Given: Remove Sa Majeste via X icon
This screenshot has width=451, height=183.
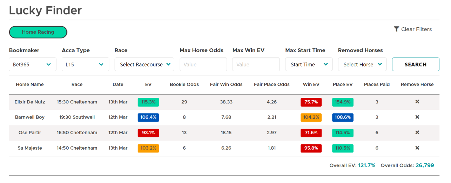Looking at the screenshot, I should pyautogui.click(x=417, y=148).
